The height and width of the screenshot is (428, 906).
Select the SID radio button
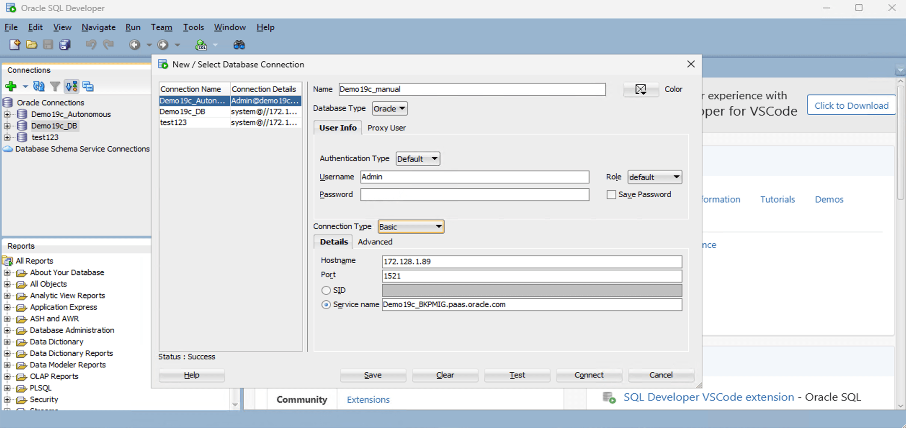(326, 290)
